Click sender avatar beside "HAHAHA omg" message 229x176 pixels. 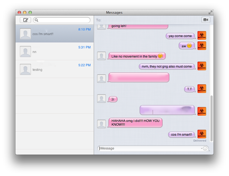pyautogui.click(x=102, y=124)
